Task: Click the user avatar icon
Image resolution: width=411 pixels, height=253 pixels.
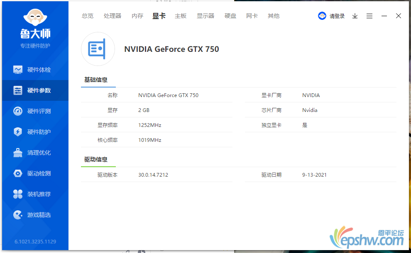Action: pos(322,16)
